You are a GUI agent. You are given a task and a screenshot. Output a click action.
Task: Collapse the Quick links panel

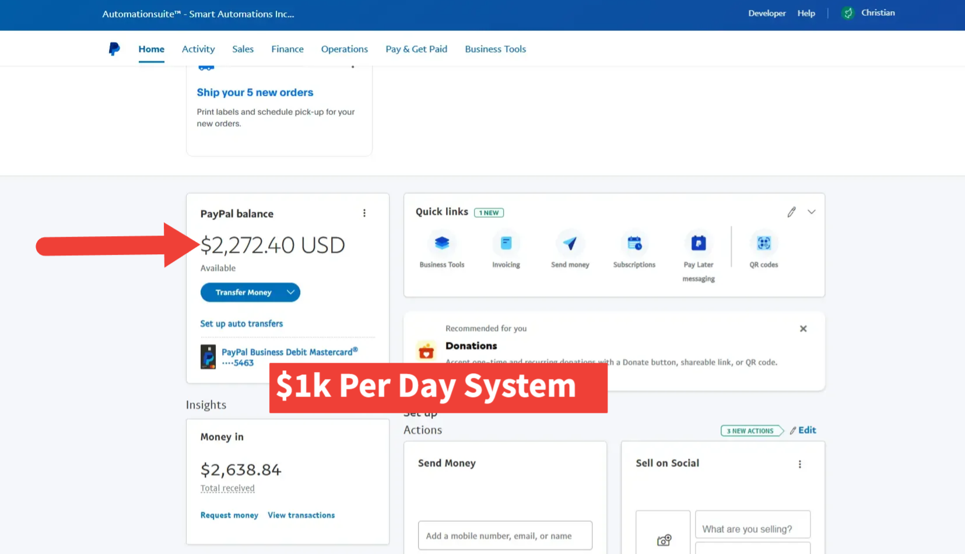811,212
